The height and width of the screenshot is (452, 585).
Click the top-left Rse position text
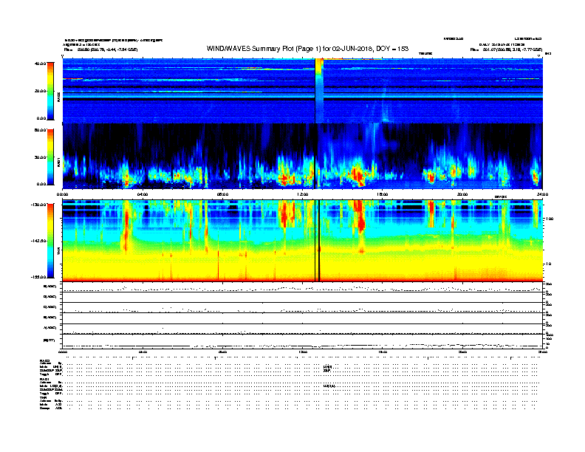click(100, 49)
